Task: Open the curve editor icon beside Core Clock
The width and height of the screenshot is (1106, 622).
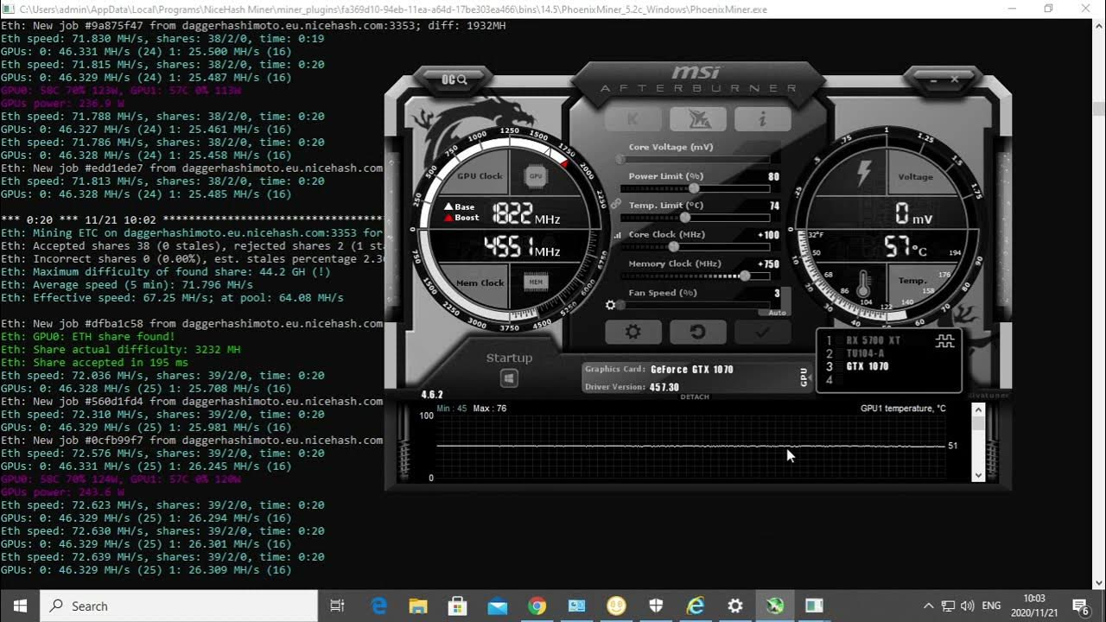Action: pos(617,235)
